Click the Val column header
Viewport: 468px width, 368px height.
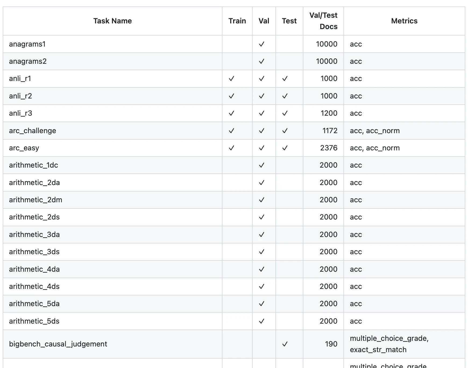(x=264, y=21)
